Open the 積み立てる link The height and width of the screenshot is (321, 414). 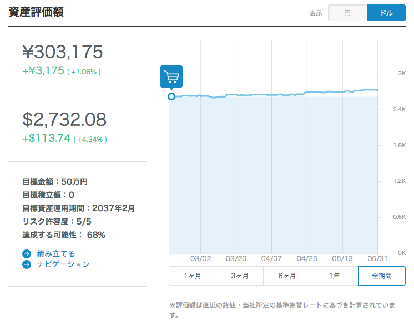tap(55, 254)
